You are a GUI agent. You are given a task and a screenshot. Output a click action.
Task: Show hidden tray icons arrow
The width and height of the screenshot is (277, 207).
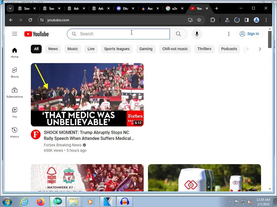point(230,202)
